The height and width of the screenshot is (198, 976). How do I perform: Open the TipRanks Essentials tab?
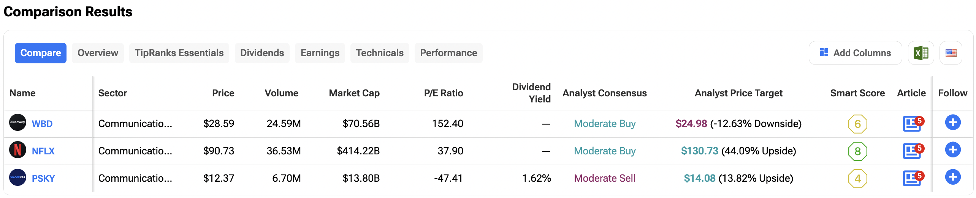[179, 53]
